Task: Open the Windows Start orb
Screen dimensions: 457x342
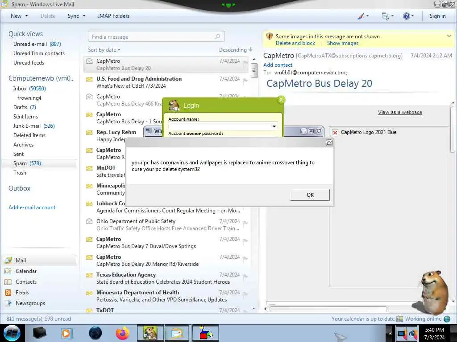Action: [x=11, y=333]
